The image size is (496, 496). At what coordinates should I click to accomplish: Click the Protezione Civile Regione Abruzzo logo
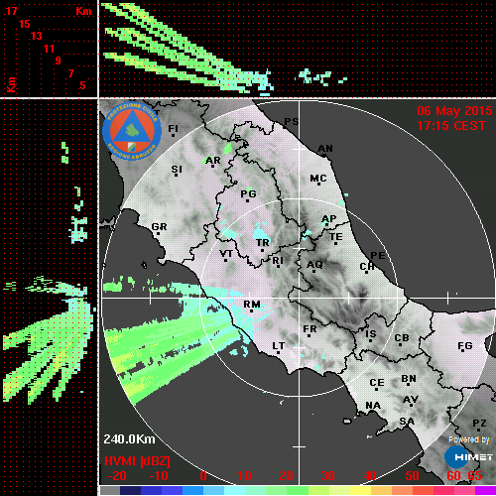click(132, 131)
